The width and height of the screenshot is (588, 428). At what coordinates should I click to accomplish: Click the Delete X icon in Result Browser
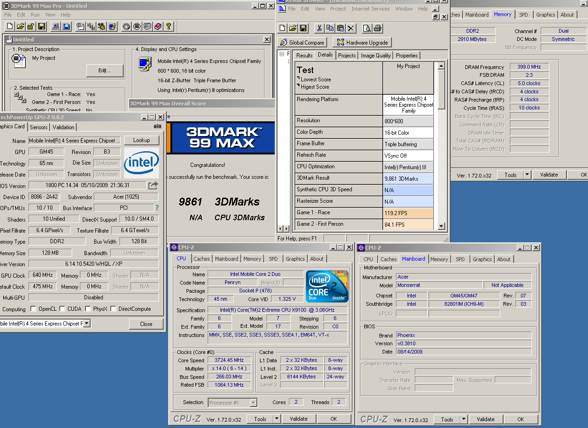351,29
